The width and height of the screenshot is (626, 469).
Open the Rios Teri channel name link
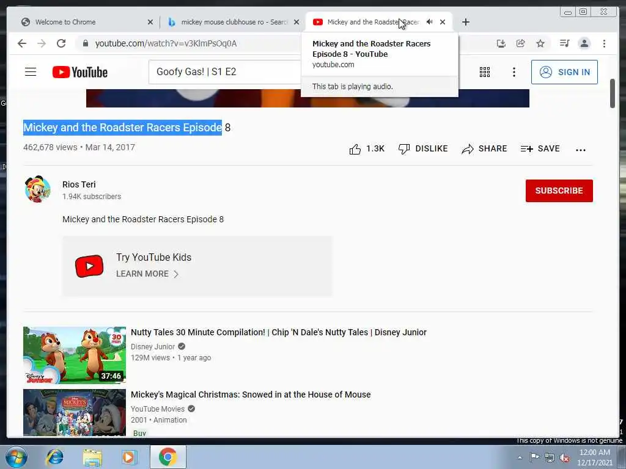click(79, 184)
